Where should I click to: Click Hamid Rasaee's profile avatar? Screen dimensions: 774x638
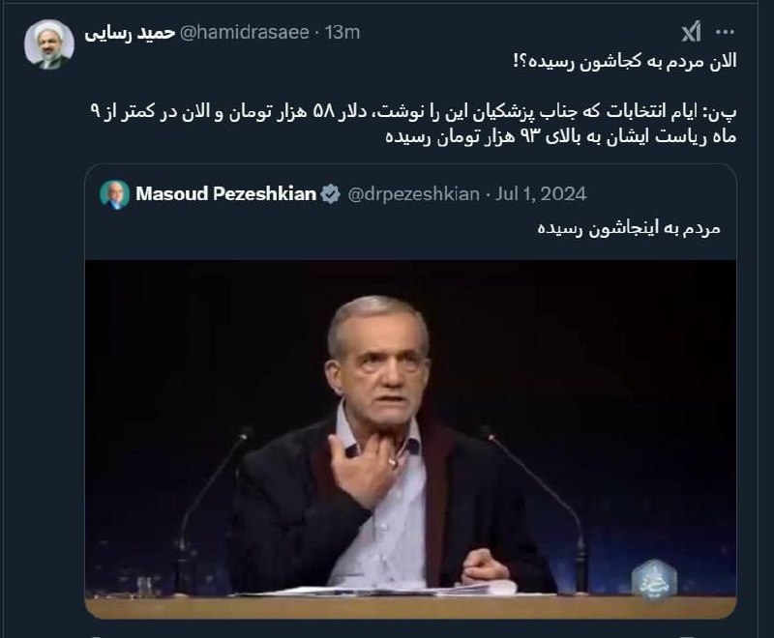pos(48,43)
